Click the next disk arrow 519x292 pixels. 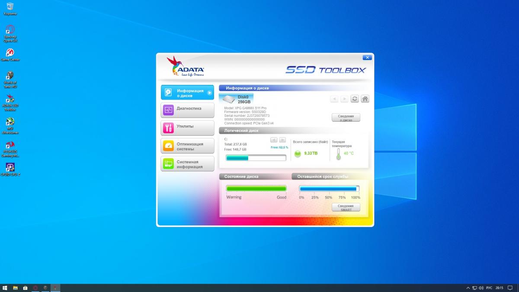point(344,99)
